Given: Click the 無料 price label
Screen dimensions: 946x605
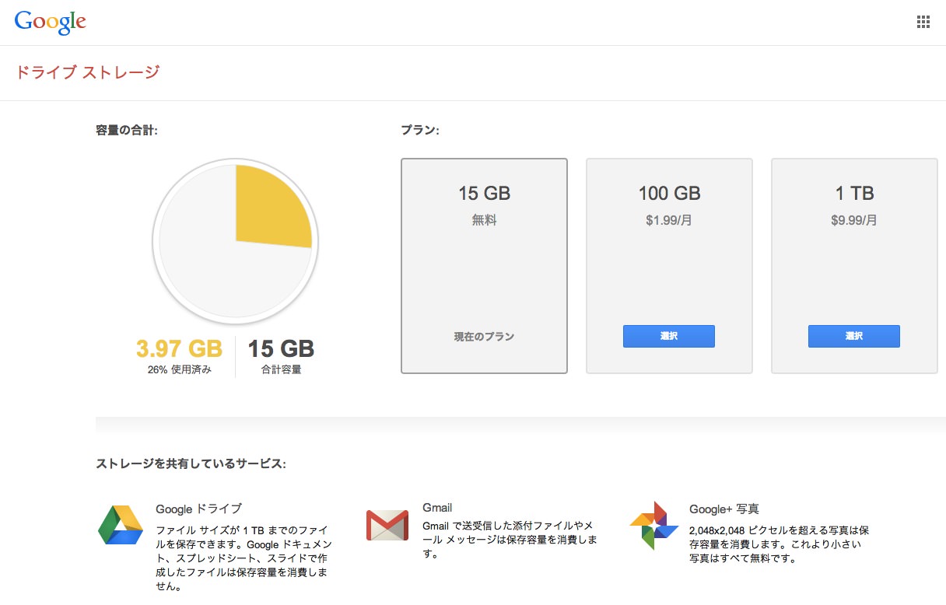Looking at the screenshot, I should coord(484,220).
